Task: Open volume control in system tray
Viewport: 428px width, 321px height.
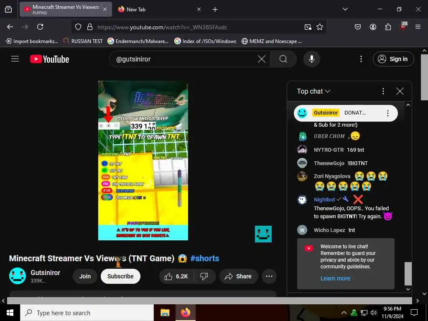Action: pos(374,313)
